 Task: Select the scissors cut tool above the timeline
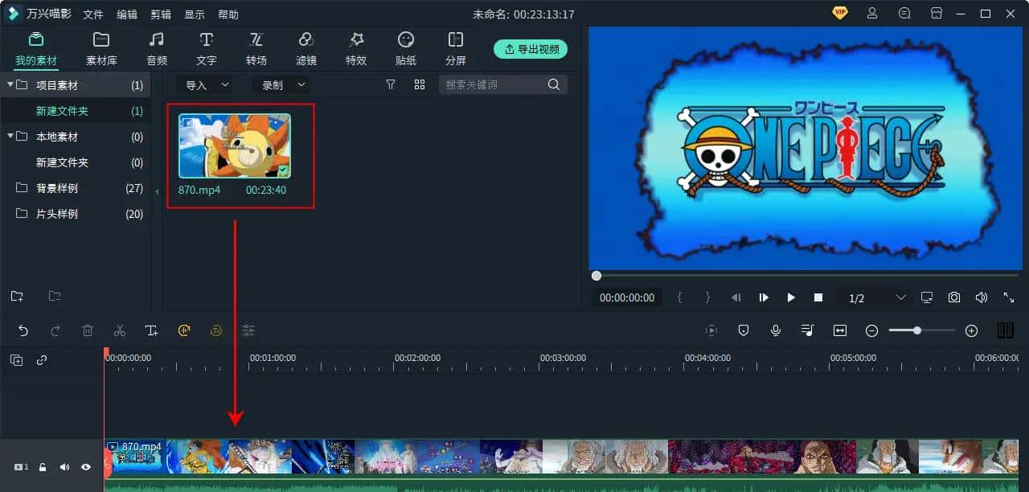119,330
